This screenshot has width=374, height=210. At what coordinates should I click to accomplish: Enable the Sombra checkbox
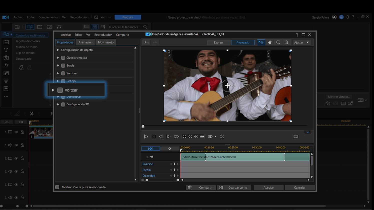tap(63, 73)
